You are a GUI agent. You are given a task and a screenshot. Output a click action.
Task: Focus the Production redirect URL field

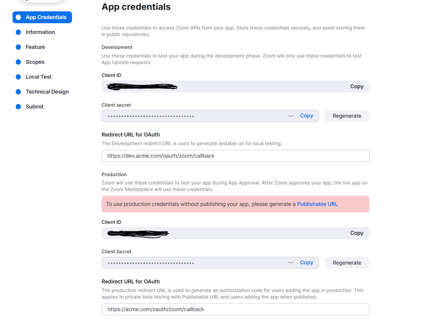coord(235,309)
